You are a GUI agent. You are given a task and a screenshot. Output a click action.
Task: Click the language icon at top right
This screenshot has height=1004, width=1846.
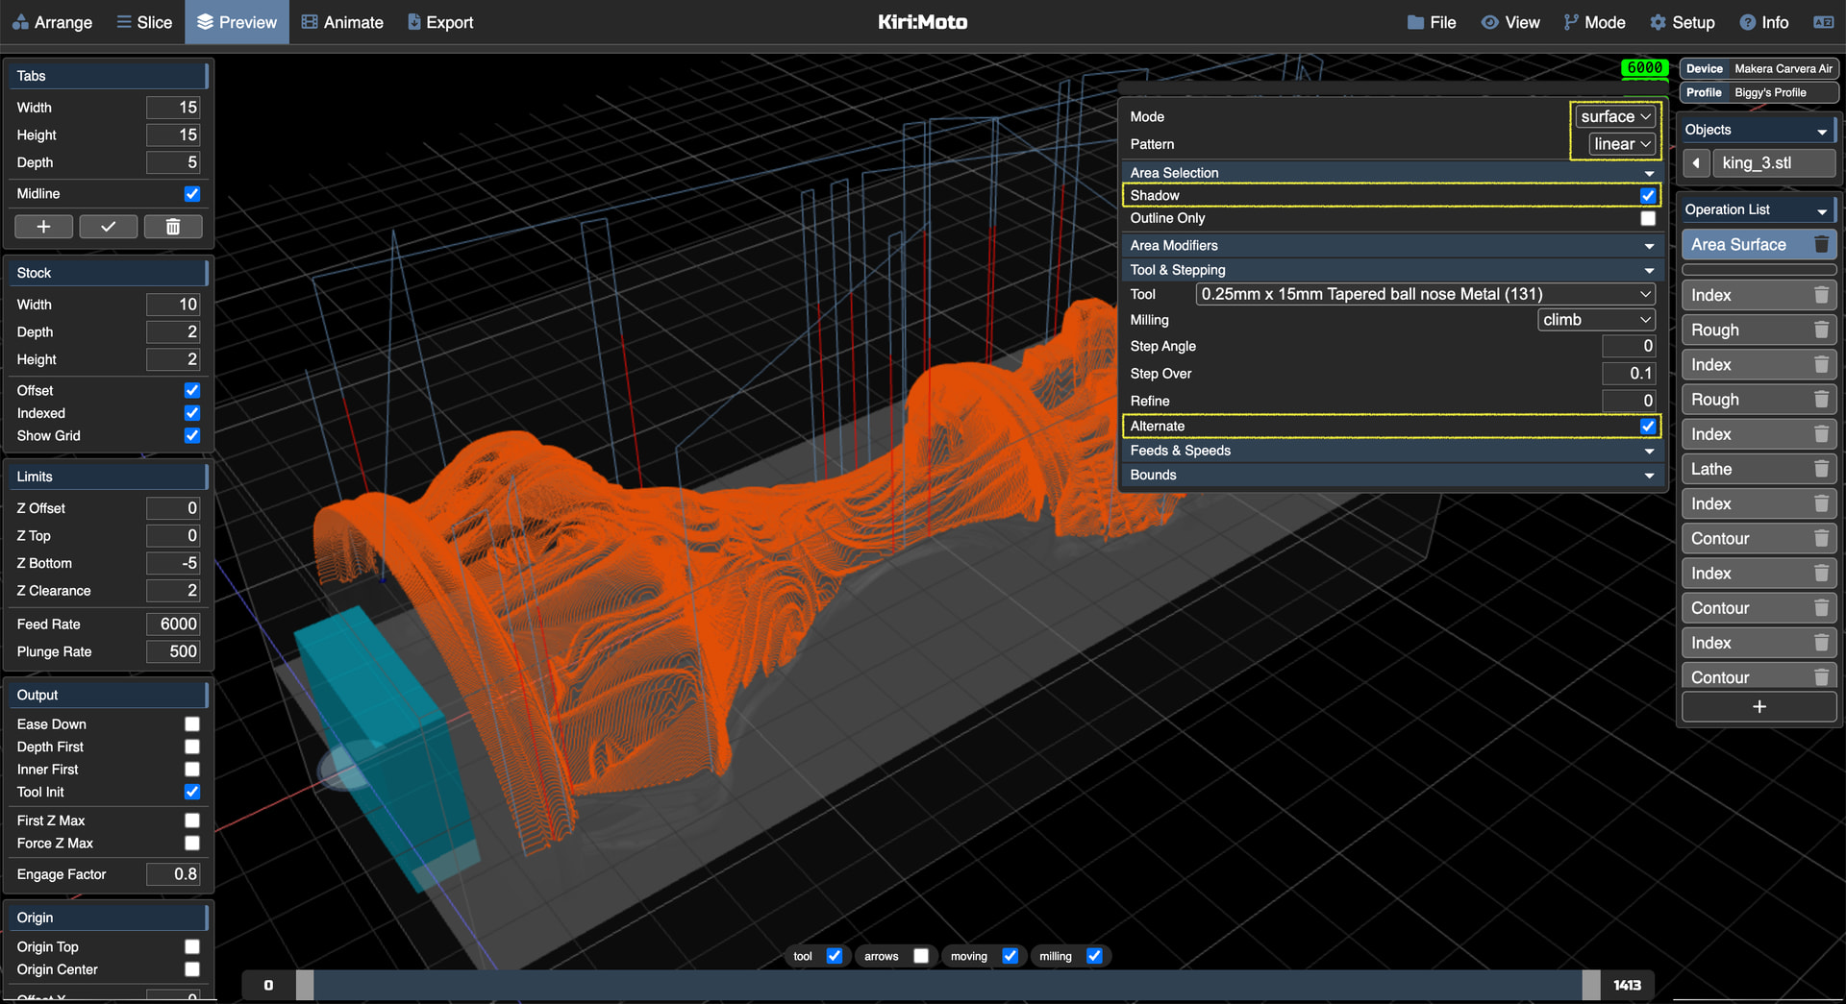pyautogui.click(x=1823, y=22)
